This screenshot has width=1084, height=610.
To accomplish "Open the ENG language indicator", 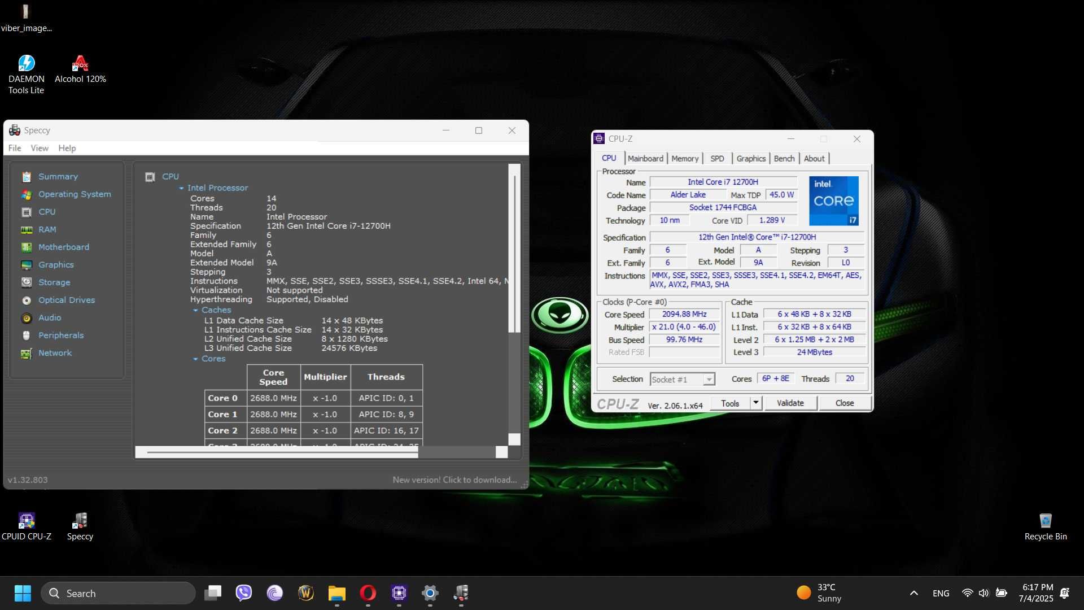I will (x=941, y=594).
